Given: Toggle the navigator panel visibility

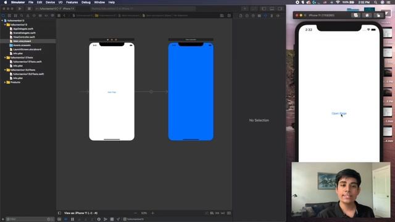Looking at the screenshot, I should 264,9.
